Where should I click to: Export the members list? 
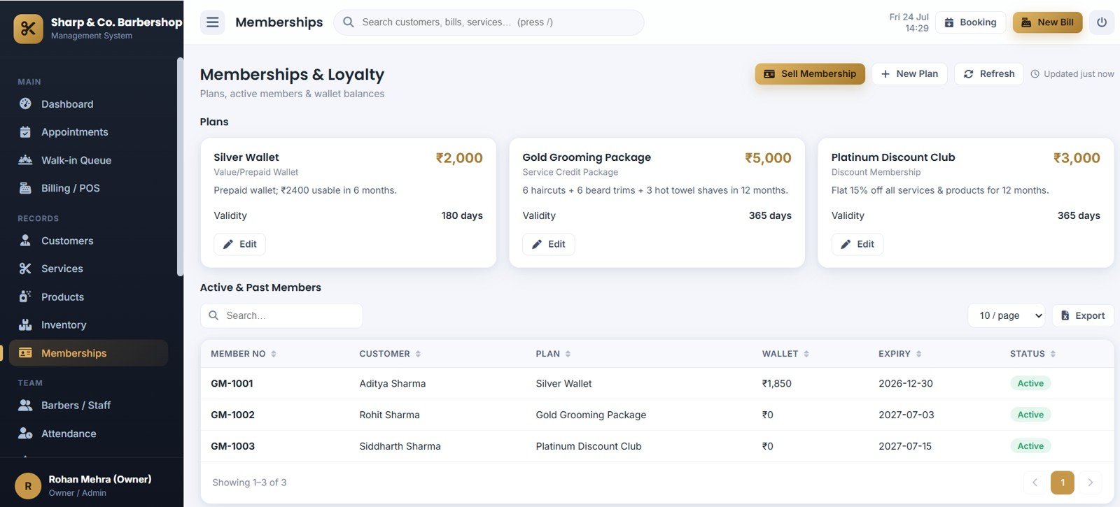tap(1083, 315)
